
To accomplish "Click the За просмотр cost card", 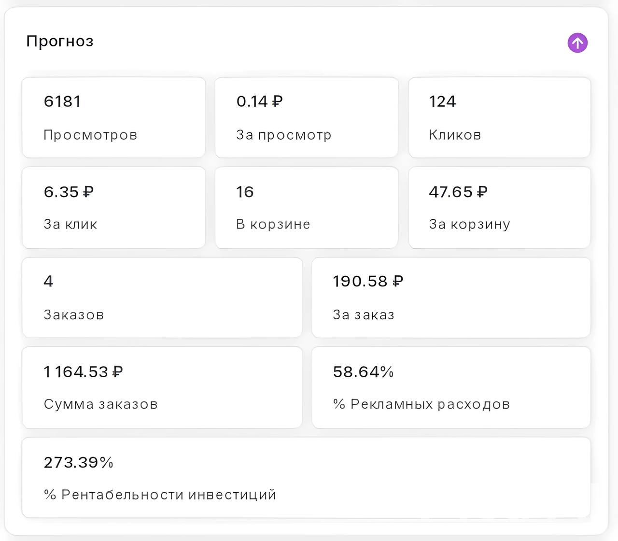I will [x=307, y=118].
